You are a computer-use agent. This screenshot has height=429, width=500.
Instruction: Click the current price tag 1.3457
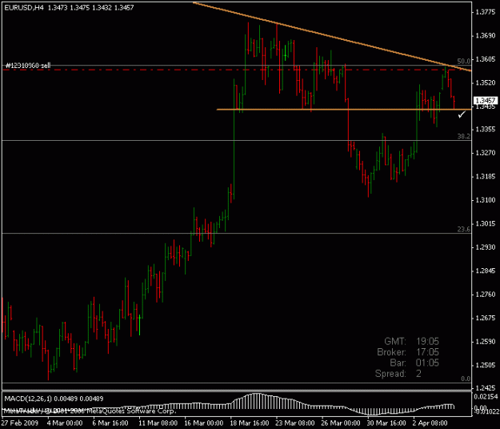486,101
